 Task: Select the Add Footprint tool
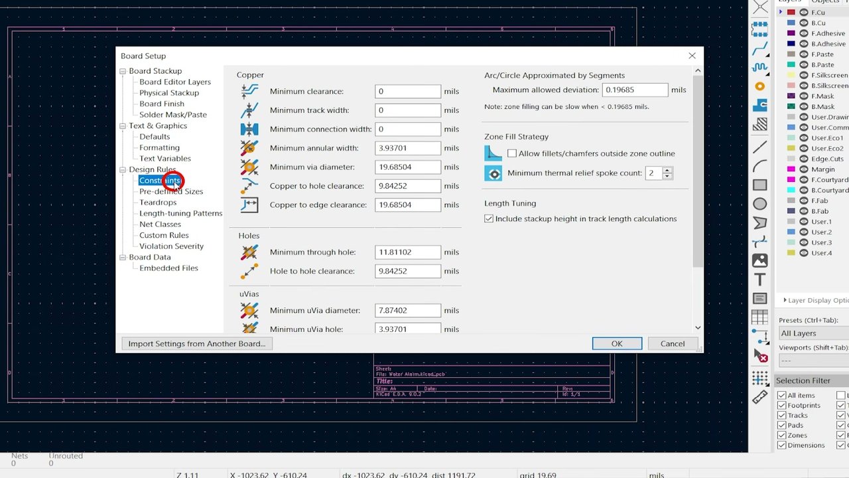(760, 29)
